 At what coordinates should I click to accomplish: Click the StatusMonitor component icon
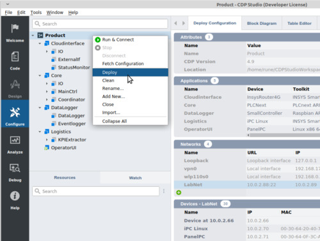[54, 68]
